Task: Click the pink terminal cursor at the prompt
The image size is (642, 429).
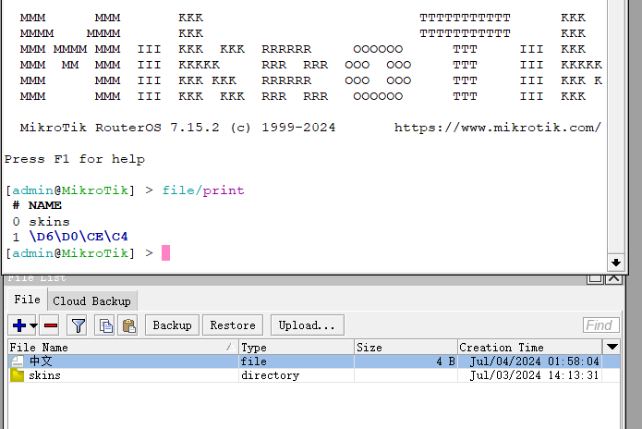Action: point(166,252)
